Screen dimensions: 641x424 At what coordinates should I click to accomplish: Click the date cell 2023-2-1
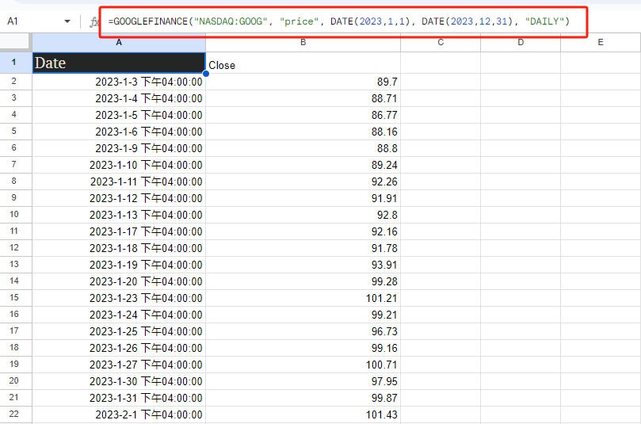[119, 414]
